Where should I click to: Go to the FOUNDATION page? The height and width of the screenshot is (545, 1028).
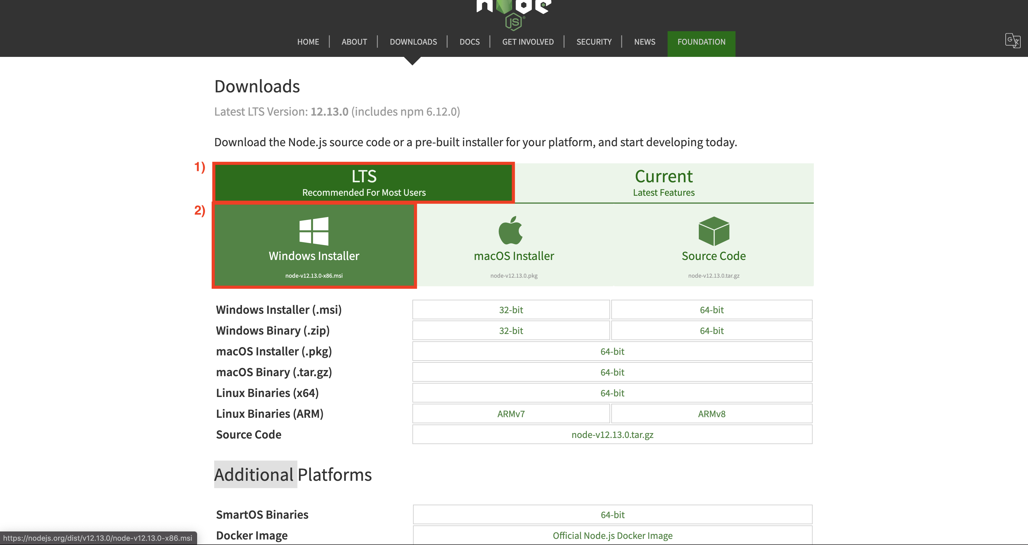(701, 42)
